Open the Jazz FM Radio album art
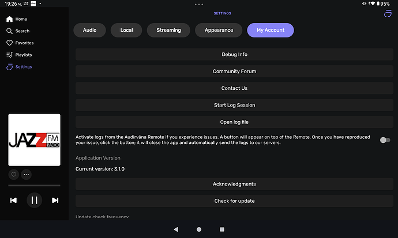This screenshot has width=398, height=238. pos(34,140)
